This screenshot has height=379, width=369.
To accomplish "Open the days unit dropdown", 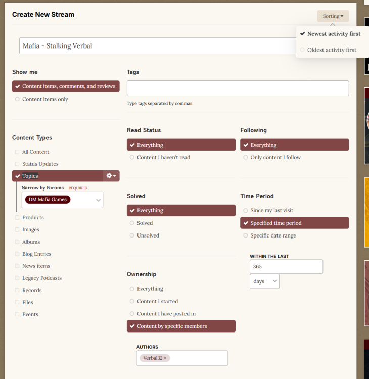I will pos(264,281).
